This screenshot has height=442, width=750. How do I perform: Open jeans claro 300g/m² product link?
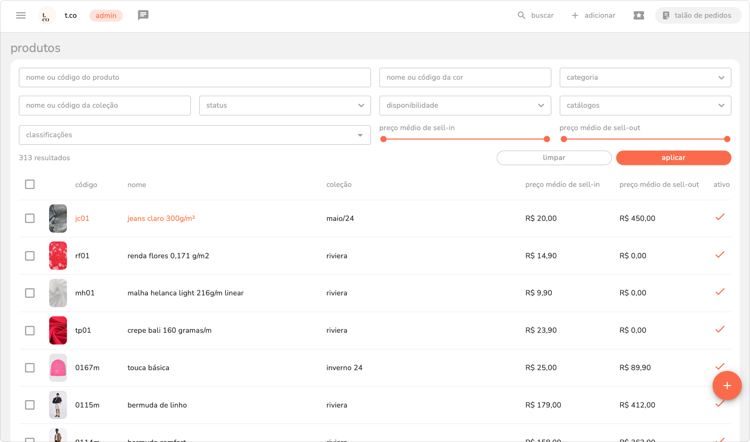pos(161,219)
